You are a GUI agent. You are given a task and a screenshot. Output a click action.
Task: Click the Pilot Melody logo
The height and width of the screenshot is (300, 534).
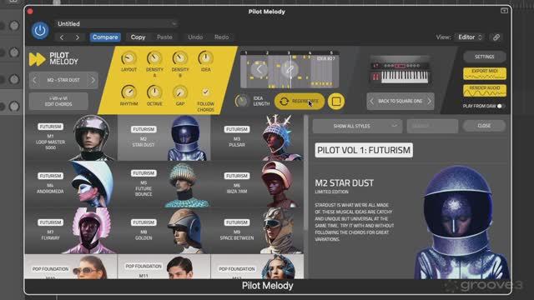click(53, 59)
